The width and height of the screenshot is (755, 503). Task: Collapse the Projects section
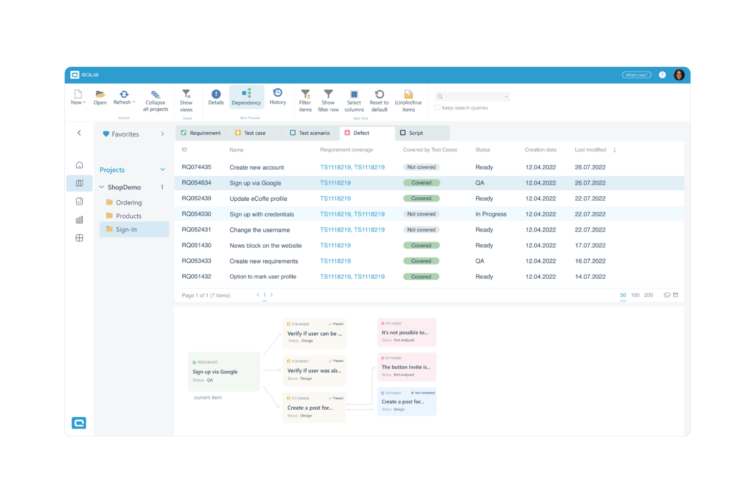coord(162,169)
